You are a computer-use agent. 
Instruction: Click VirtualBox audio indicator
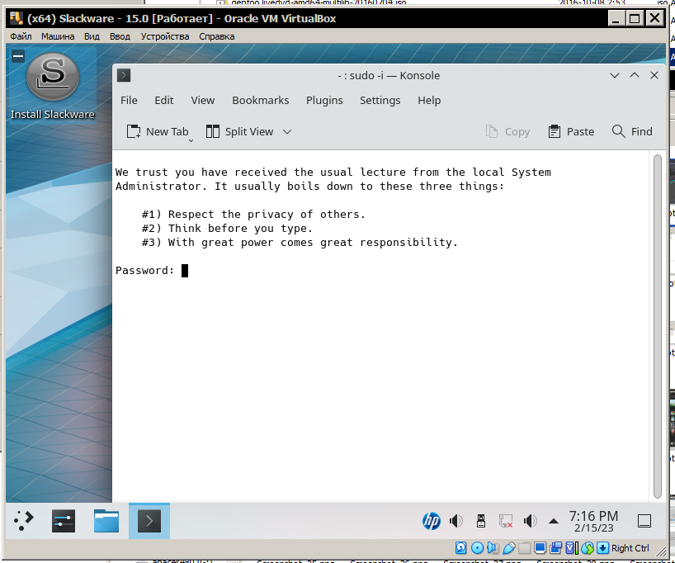pos(493,548)
